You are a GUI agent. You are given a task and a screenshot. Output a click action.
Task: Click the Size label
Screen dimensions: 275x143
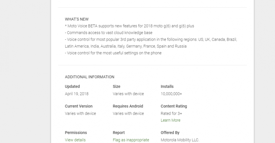tap(116, 86)
